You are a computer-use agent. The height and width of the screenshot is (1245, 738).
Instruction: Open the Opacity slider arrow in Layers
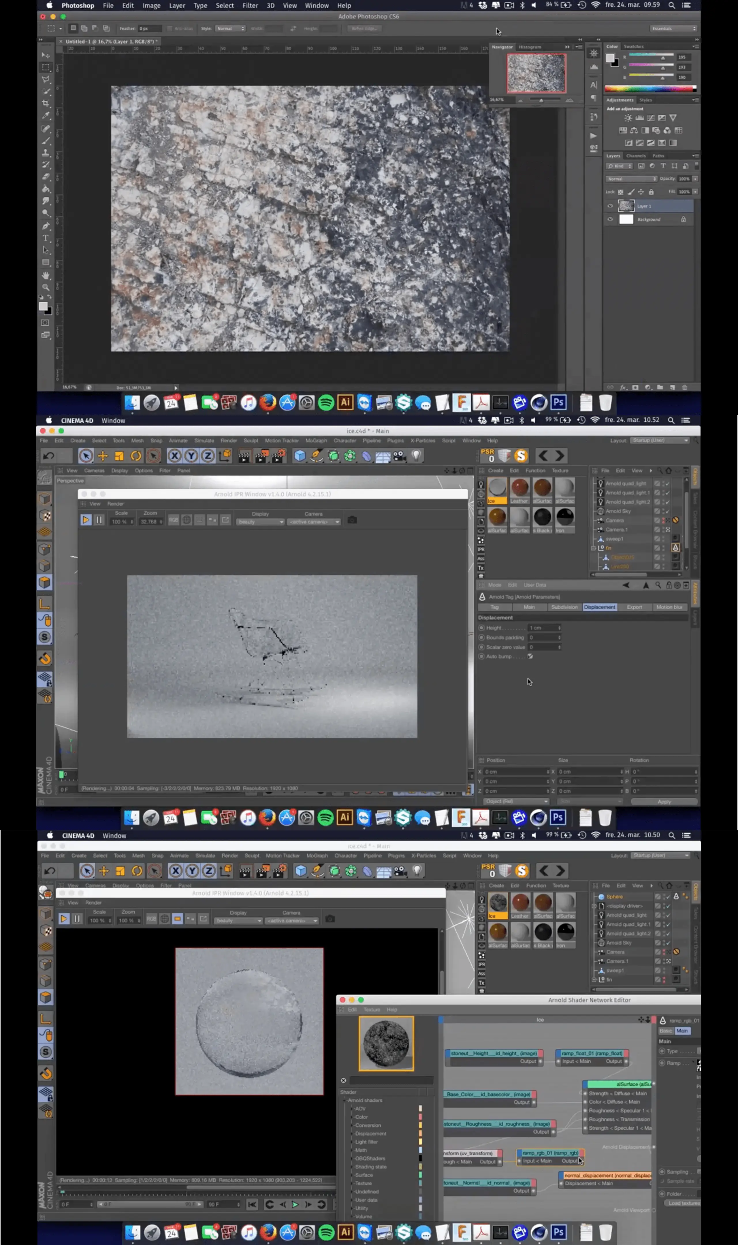click(695, 179)
